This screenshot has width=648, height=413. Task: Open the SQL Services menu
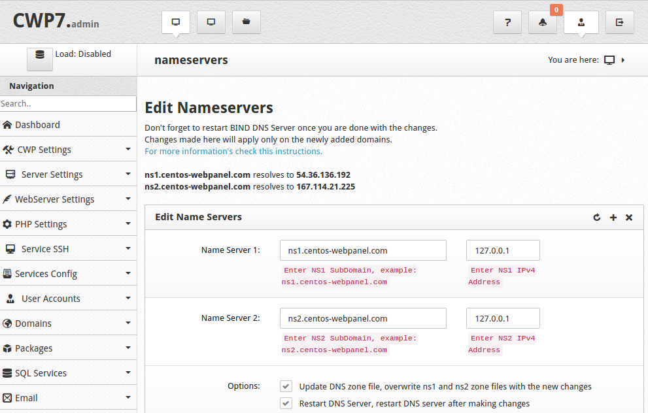68,372
